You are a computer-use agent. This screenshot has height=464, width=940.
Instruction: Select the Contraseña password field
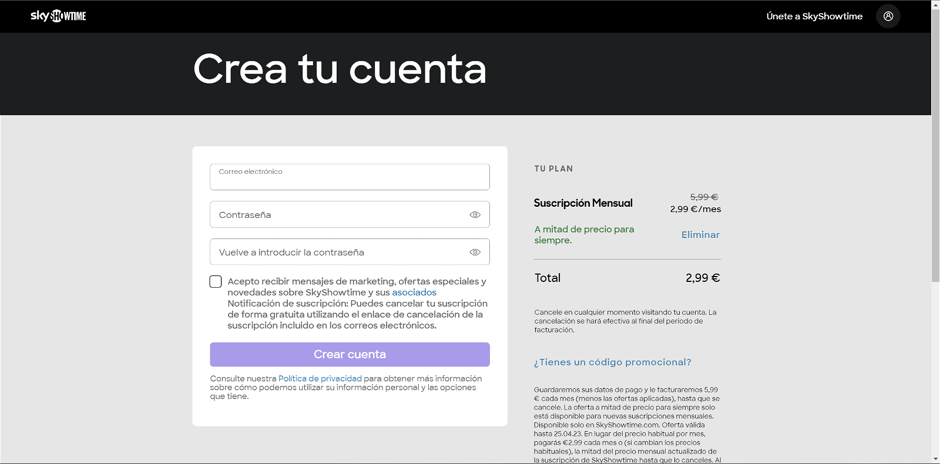(x=350, y=214)
